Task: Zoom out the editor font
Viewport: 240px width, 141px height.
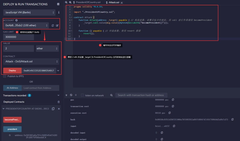Action: [66, 2]
